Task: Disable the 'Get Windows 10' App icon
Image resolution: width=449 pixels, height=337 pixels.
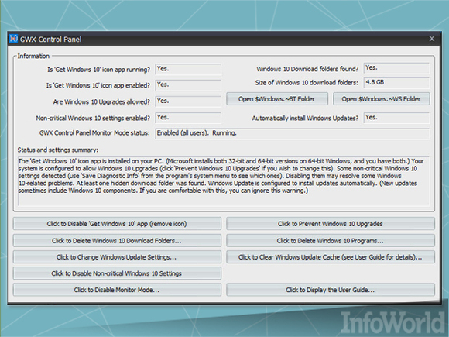Action: tap(117, 224)
